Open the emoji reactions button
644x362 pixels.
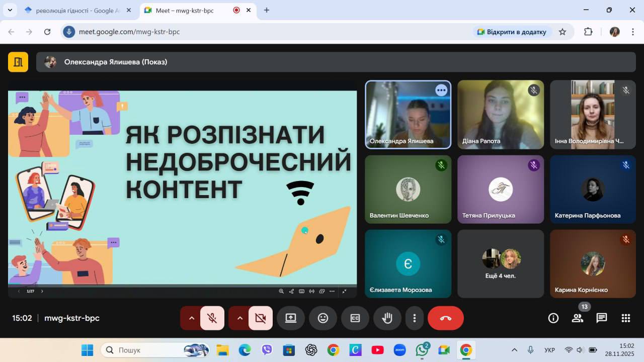(x=323, y=318)
